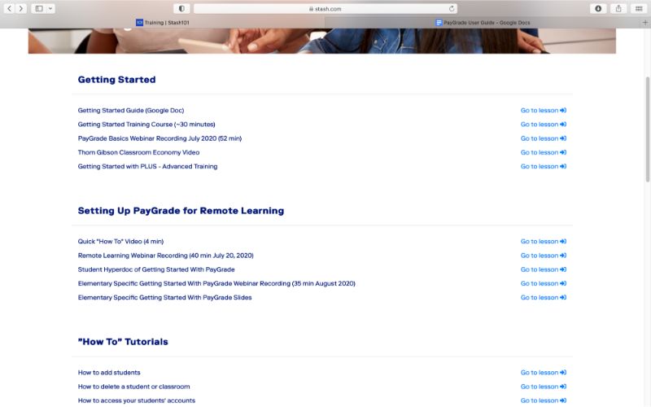Switch to the Training | Stash101 tab
Screen dimensions: 651x407
162,23
